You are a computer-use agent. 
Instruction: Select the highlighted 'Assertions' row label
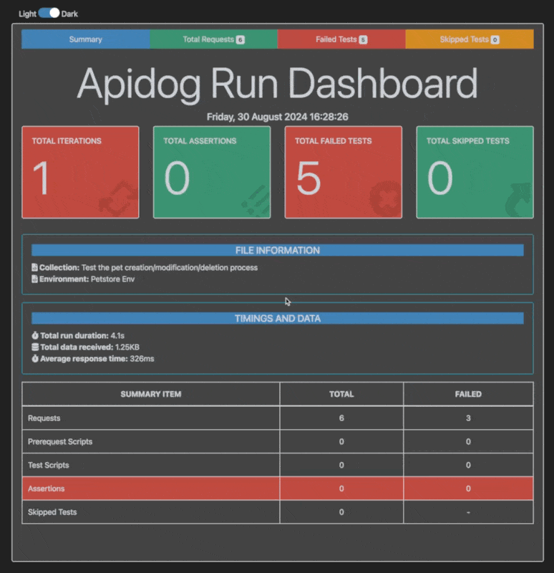(x=47, y=488)
